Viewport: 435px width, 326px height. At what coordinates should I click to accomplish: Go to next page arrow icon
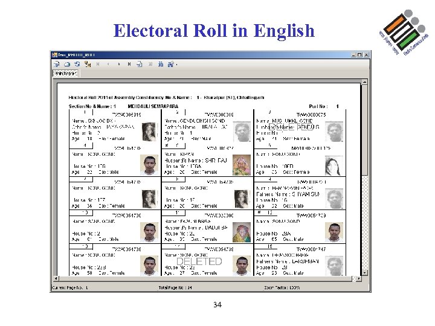point(119,65)
